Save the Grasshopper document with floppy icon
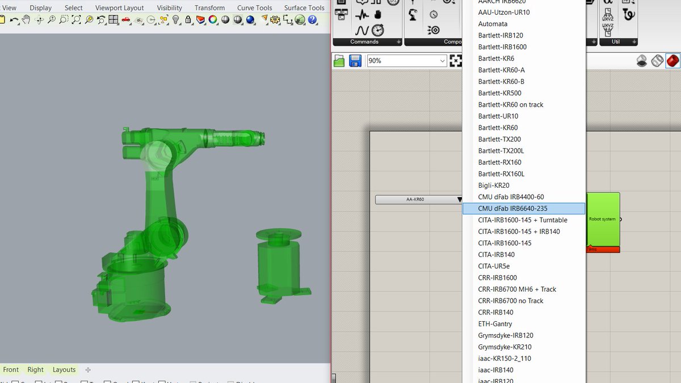The image size is (681, 383). coord(355,61)
